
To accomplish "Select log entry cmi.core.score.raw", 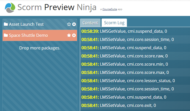I will pos(135,56).
